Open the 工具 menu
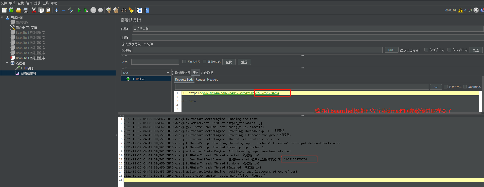This screenshot has width=484, height=187. click(46, 3)
